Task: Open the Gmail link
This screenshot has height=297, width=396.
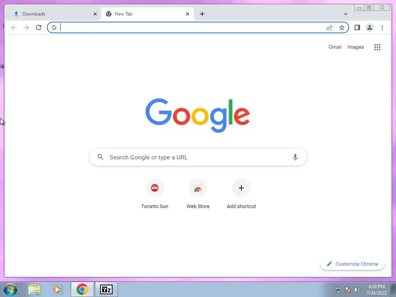Action: pyautogui.click(x=335, y=47)
